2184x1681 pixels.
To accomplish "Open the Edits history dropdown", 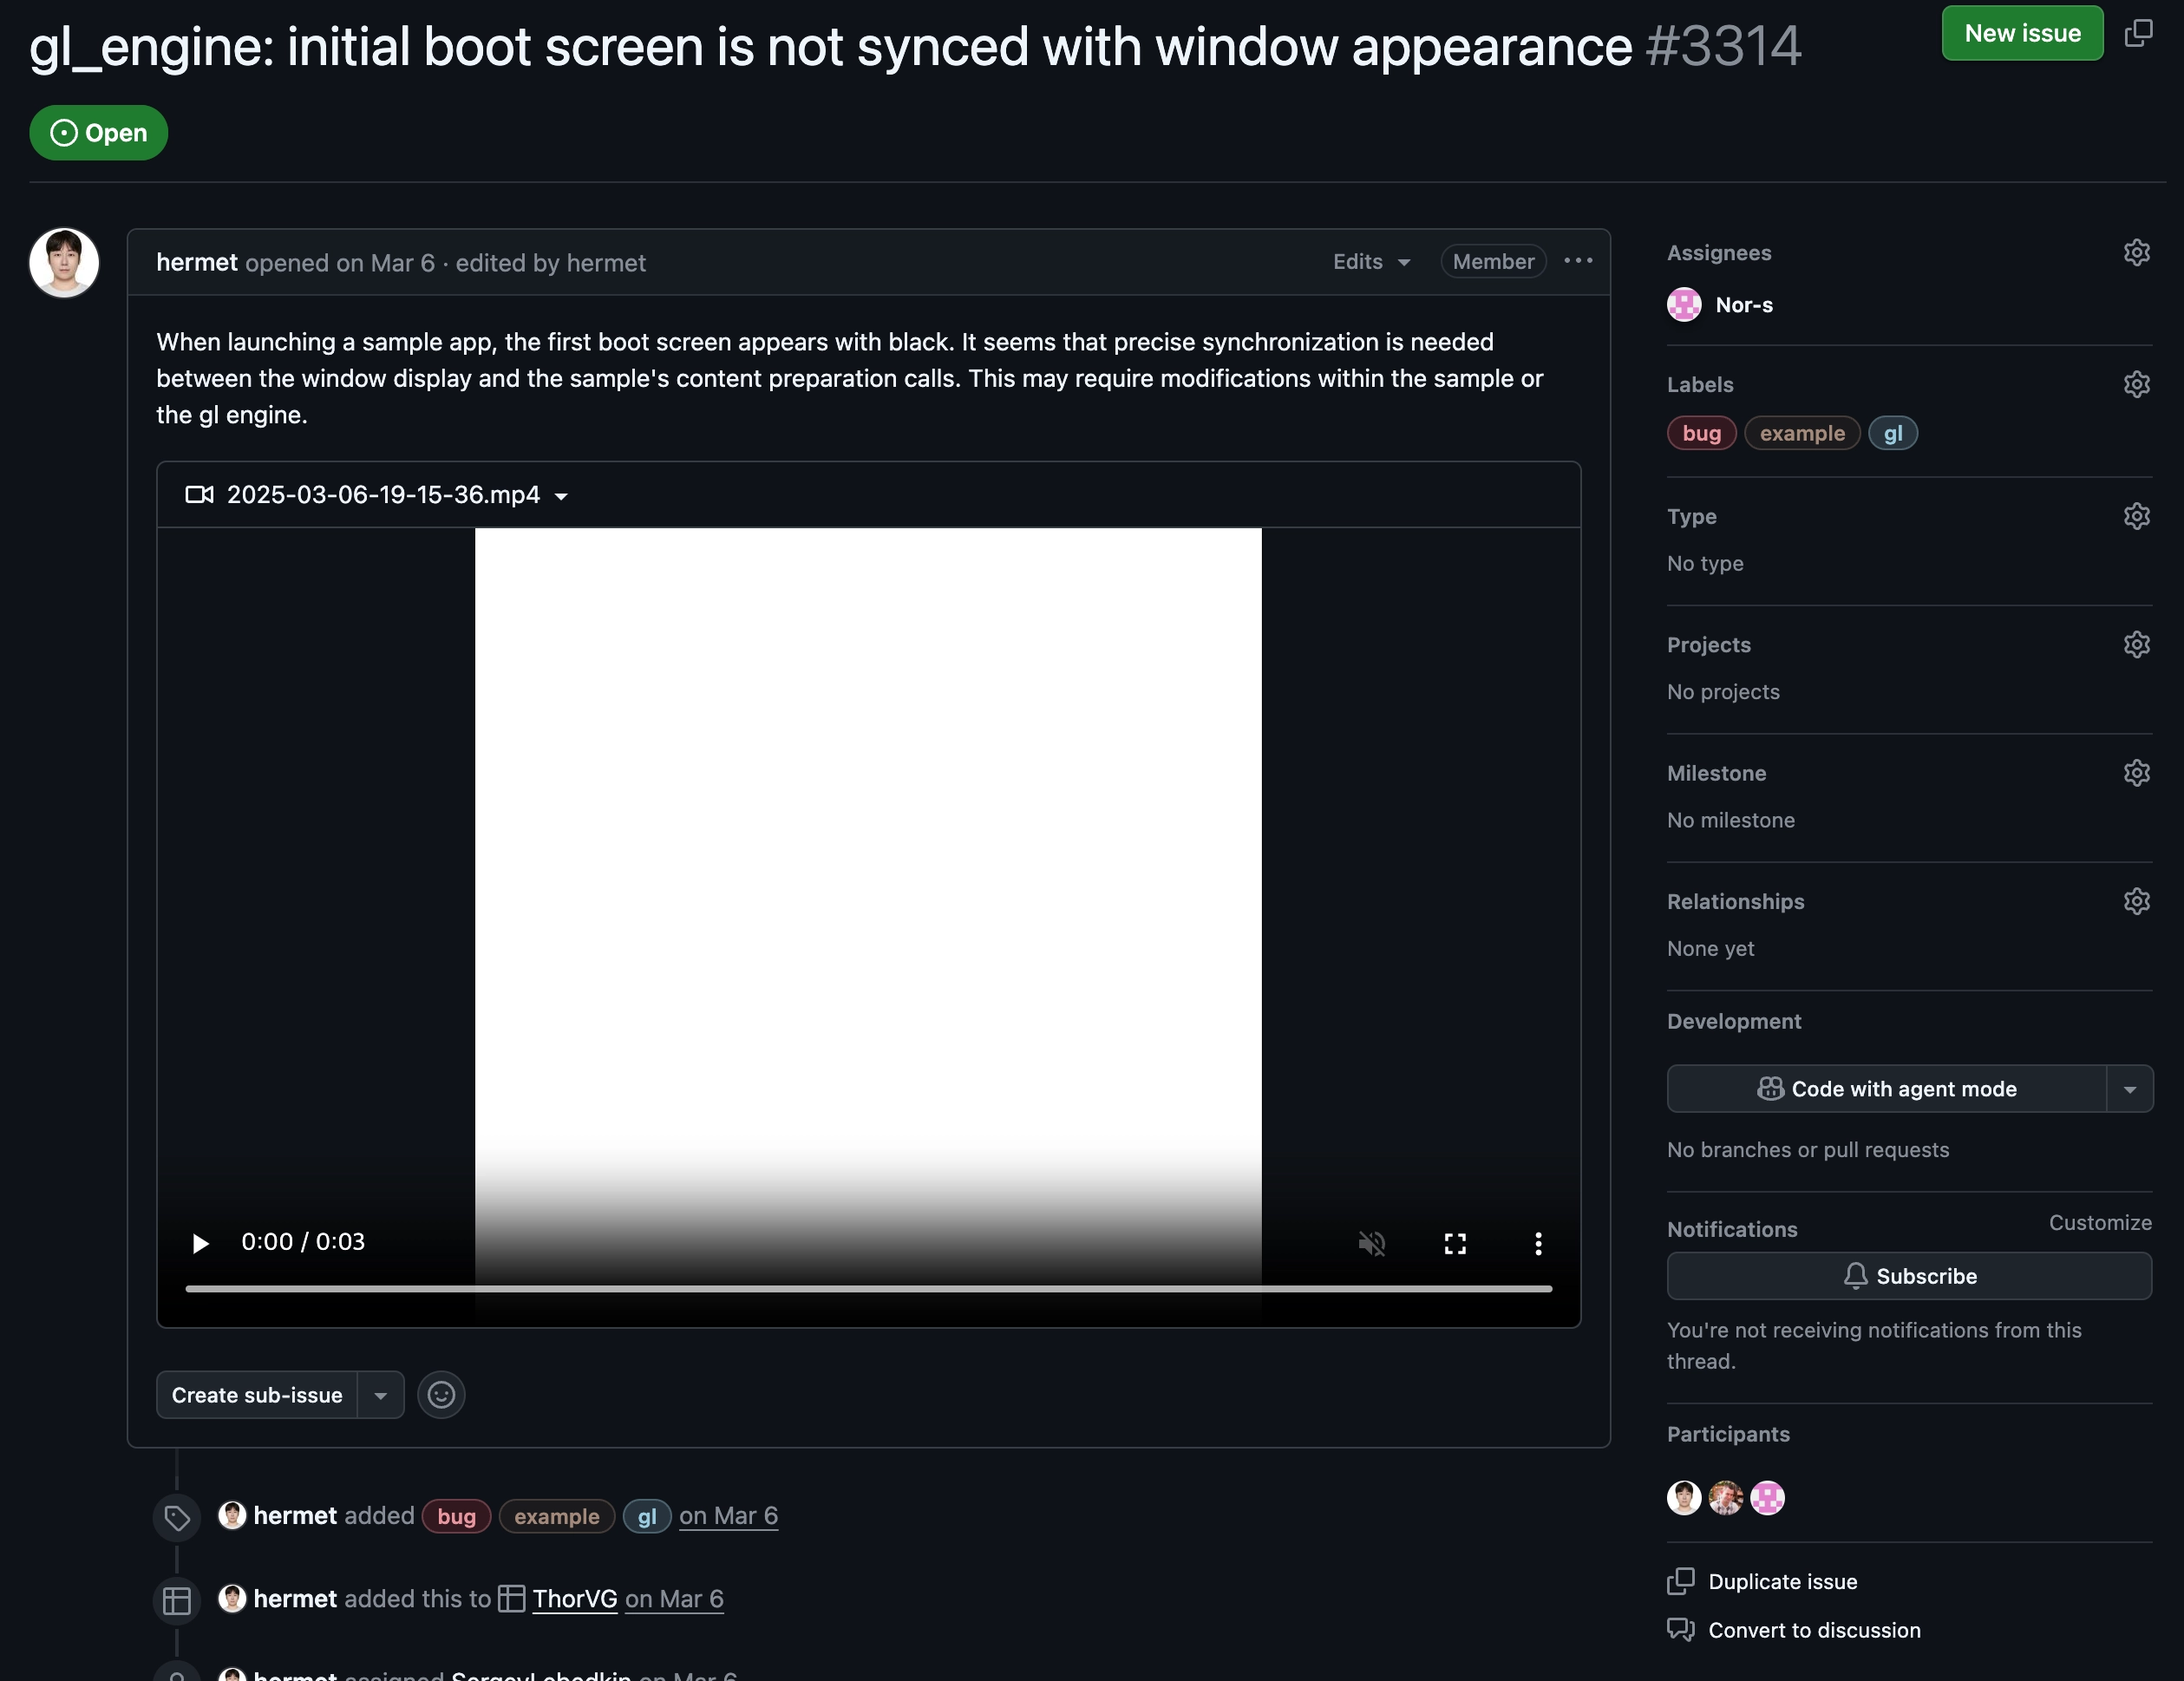I will (x=1371, y=262).
